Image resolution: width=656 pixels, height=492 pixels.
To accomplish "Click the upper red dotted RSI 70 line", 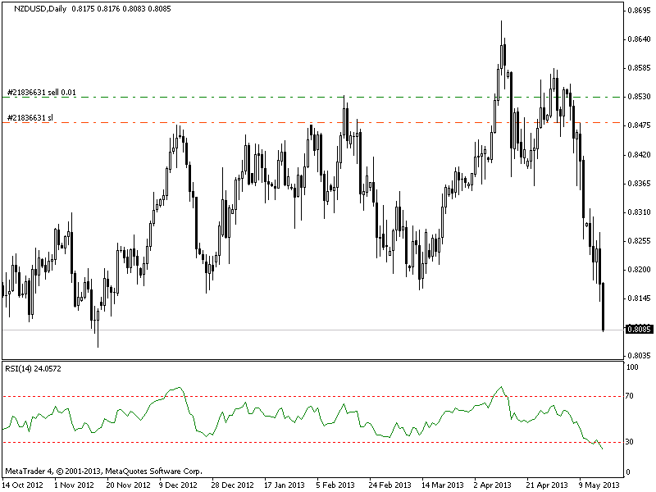I will pyautogui.click(x=312, y=396).
